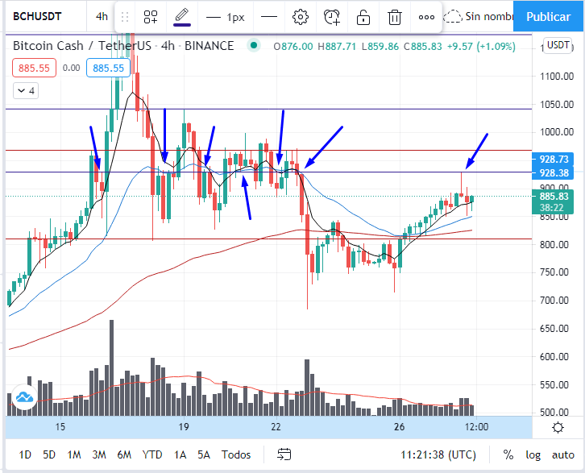Click the 26 date axis label
585x473 pixels.
[399, 426]
